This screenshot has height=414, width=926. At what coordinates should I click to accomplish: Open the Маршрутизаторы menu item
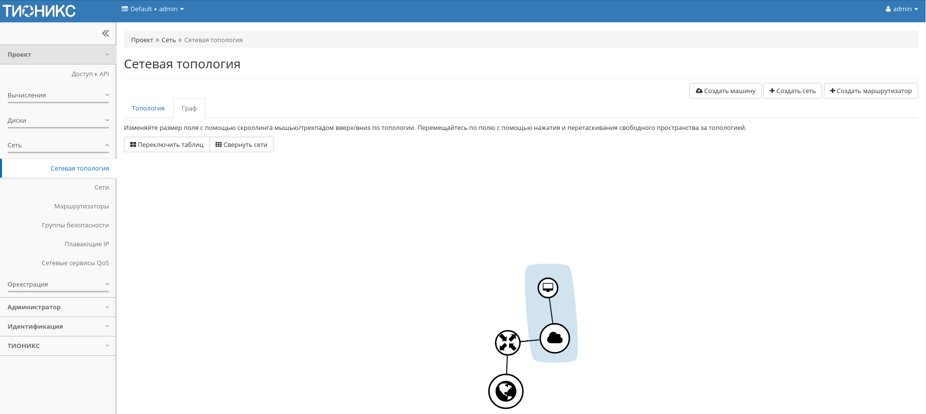pyautogui.click(x=82, y=207)
